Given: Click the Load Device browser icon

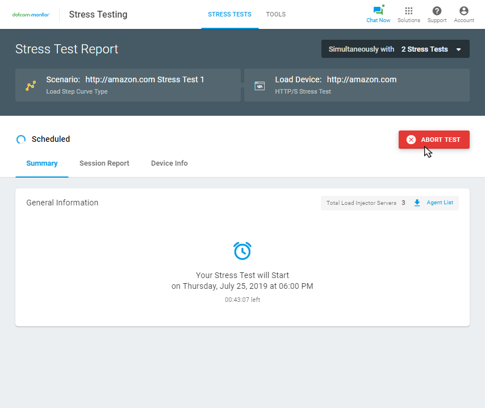Looking at the screenshot, I should tap(260, 86).
